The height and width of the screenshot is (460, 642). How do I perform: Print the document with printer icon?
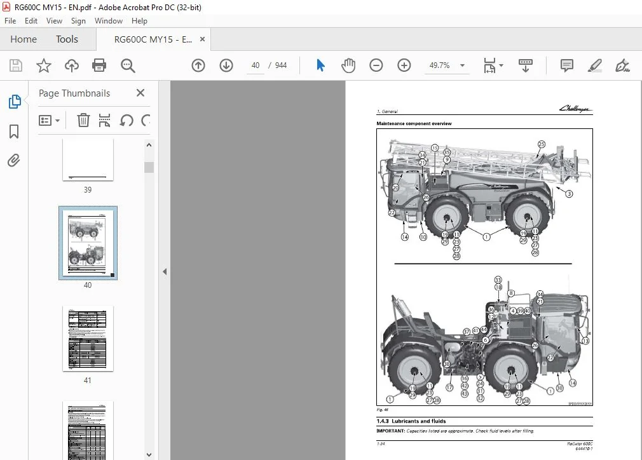pos(99,65)
